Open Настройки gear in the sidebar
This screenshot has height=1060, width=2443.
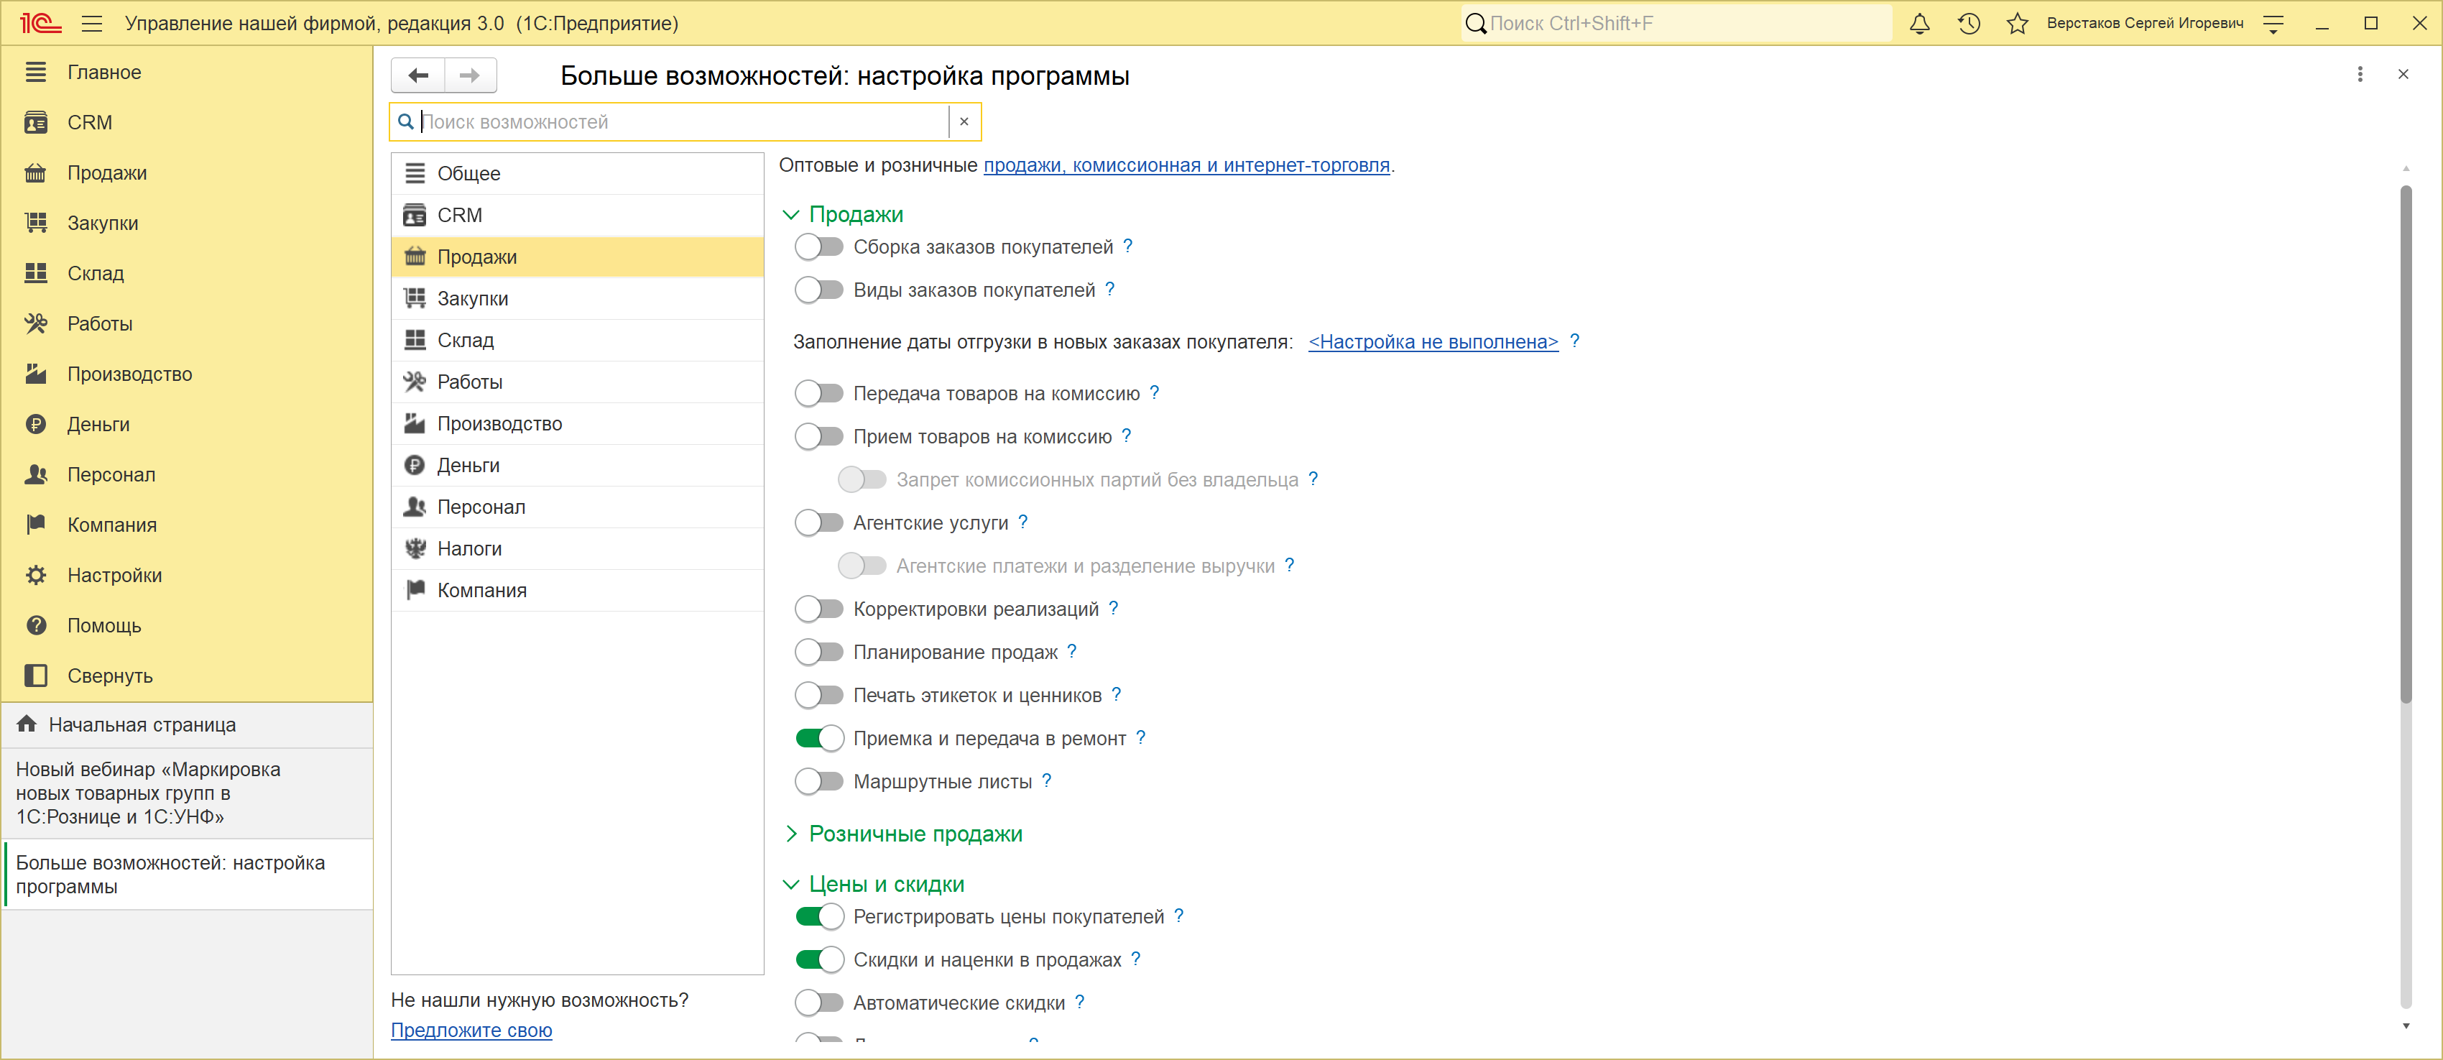[x=186, y=575]
